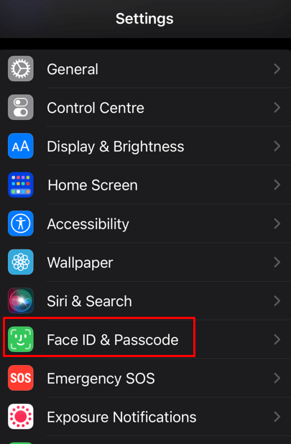Select the Exposure Notifications label
Screen dimensions: 291x444
(x=121, y=417)
